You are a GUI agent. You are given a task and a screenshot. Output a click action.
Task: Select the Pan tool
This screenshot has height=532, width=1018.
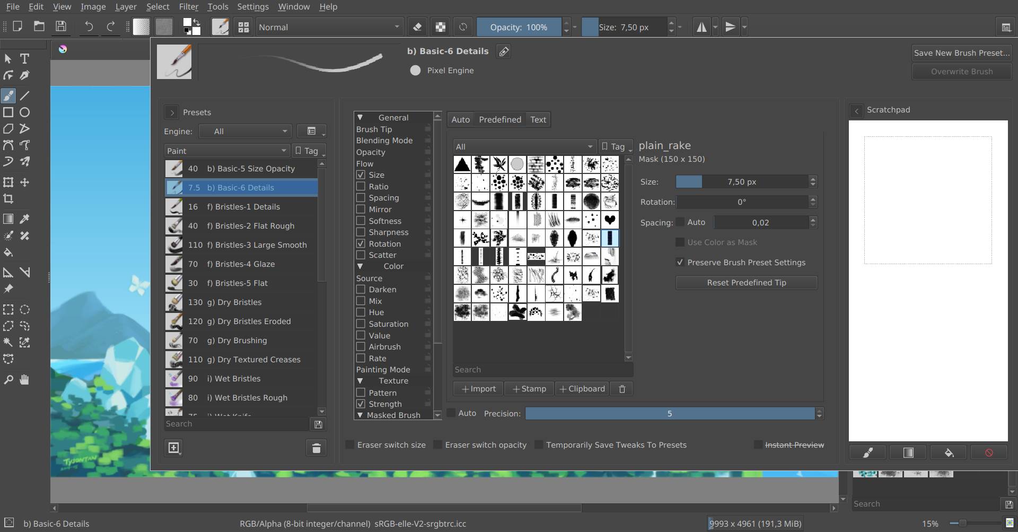tap(24, 379)
